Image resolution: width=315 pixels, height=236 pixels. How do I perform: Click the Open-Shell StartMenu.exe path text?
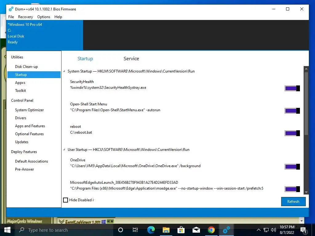point(115,110)
